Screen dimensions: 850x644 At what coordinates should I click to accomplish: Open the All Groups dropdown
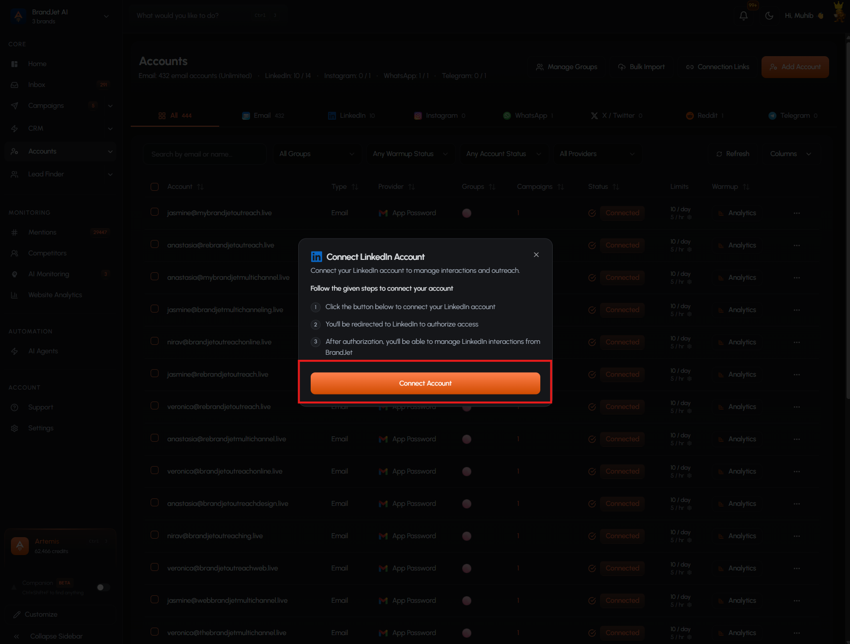coord(317,154)
